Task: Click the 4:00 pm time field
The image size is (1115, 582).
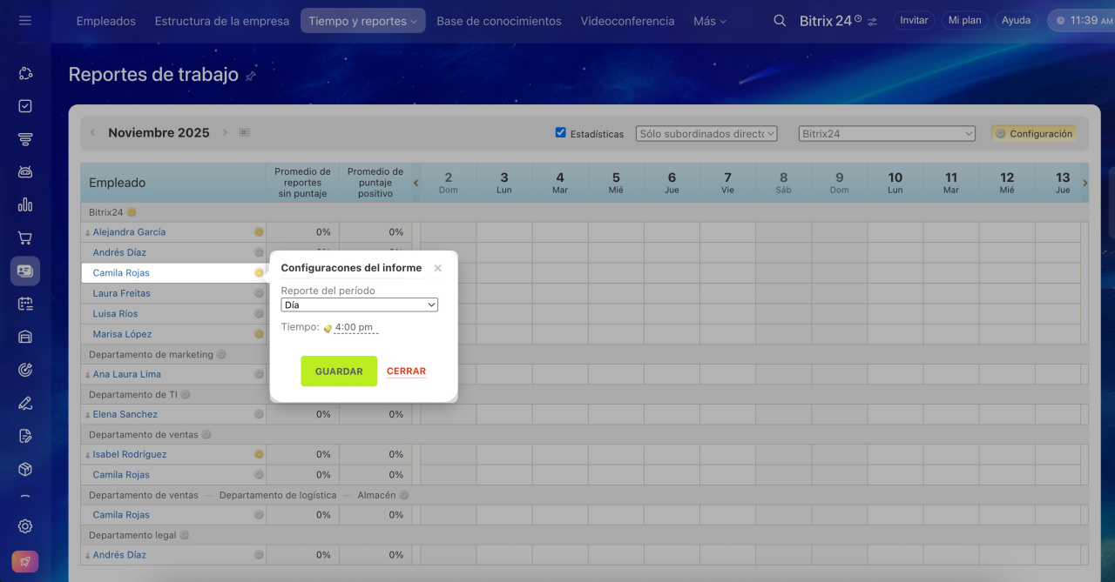Action: click(x=355, y=328)
